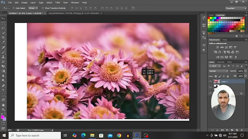Open the Filter menu

point(58,2)
